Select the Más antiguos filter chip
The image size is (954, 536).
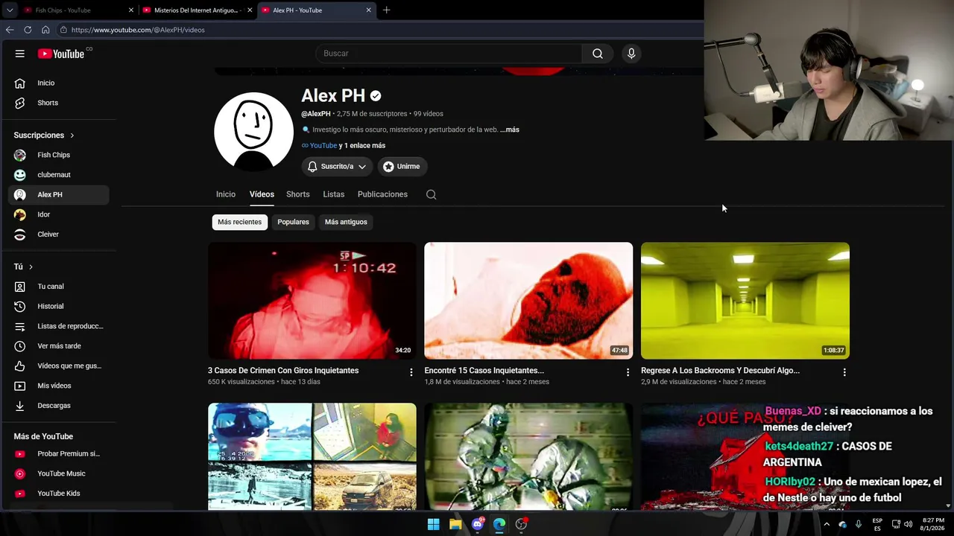(x=346, y=222)
